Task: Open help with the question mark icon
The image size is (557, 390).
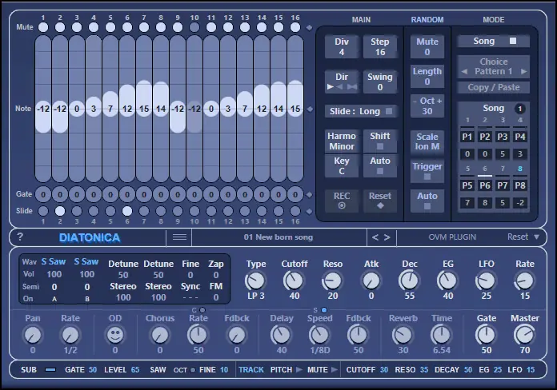Action: click(20, 237)
